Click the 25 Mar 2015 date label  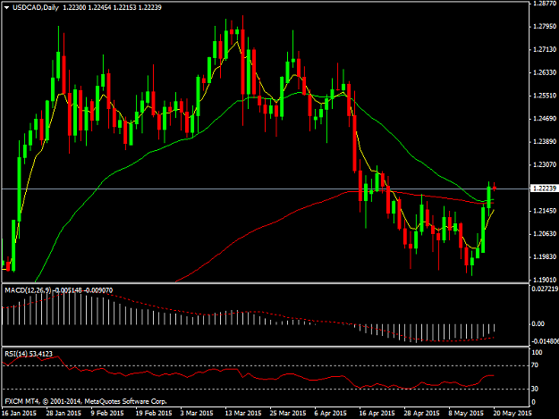[x=288, y=414]
